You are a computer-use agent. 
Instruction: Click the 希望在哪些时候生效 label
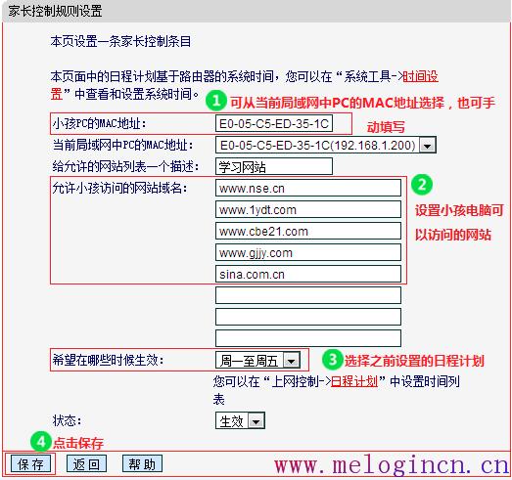[x=108, y=361]
